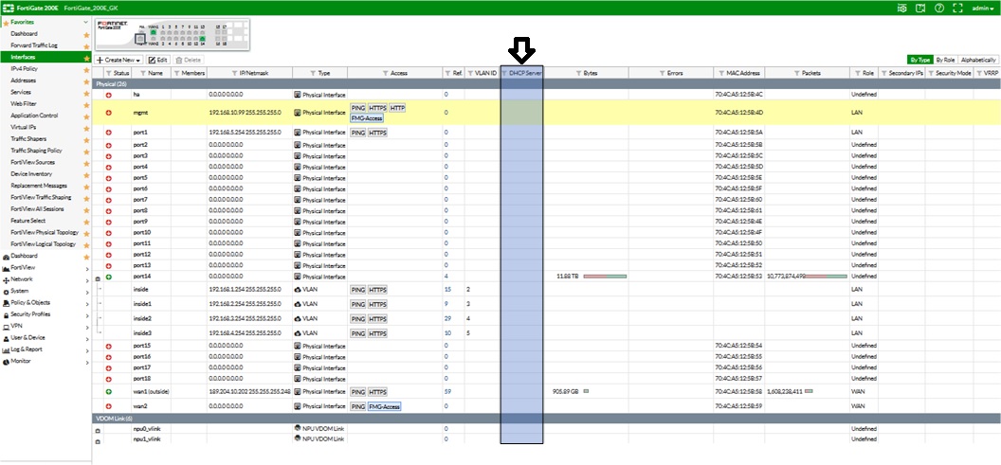
Task: Toggle favorite star for Interfaces
Action: click(x=86, y=58)
